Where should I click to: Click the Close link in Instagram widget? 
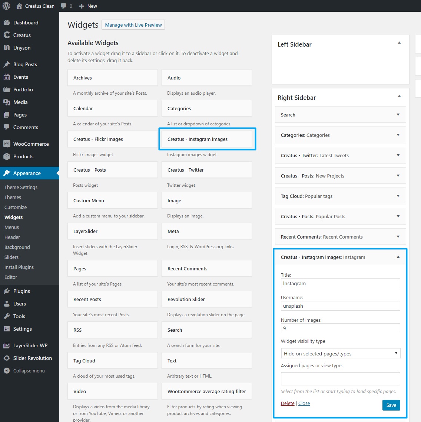coord(304,403)
